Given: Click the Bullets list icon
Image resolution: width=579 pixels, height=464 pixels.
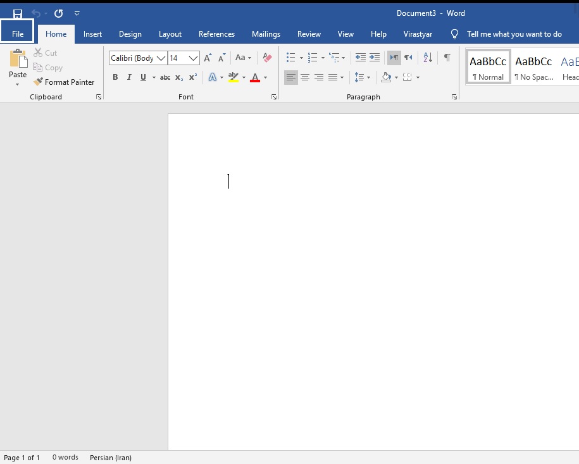Looking at the screenshot, I should tap(291, 57).
